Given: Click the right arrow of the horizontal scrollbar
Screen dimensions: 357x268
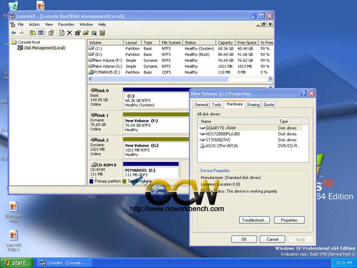Looking at the screenshot, I should pyautogui.click(x=270, y=79).
